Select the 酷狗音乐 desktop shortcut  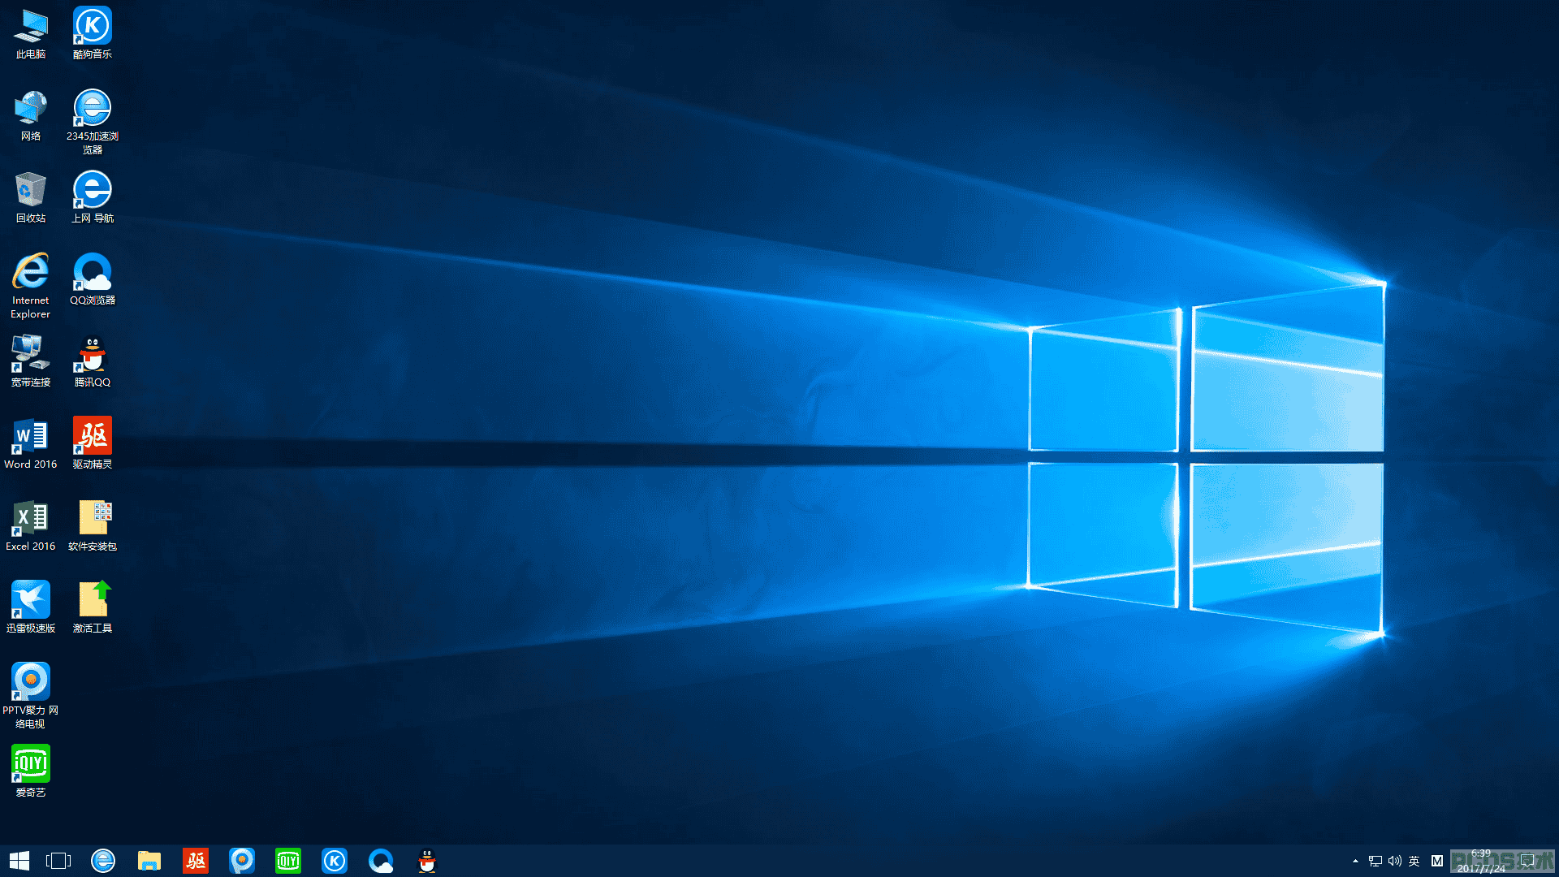click(93, 33)
